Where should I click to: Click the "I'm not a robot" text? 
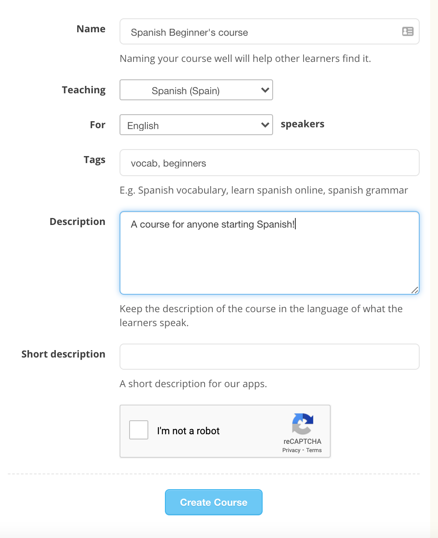[188, 431]
